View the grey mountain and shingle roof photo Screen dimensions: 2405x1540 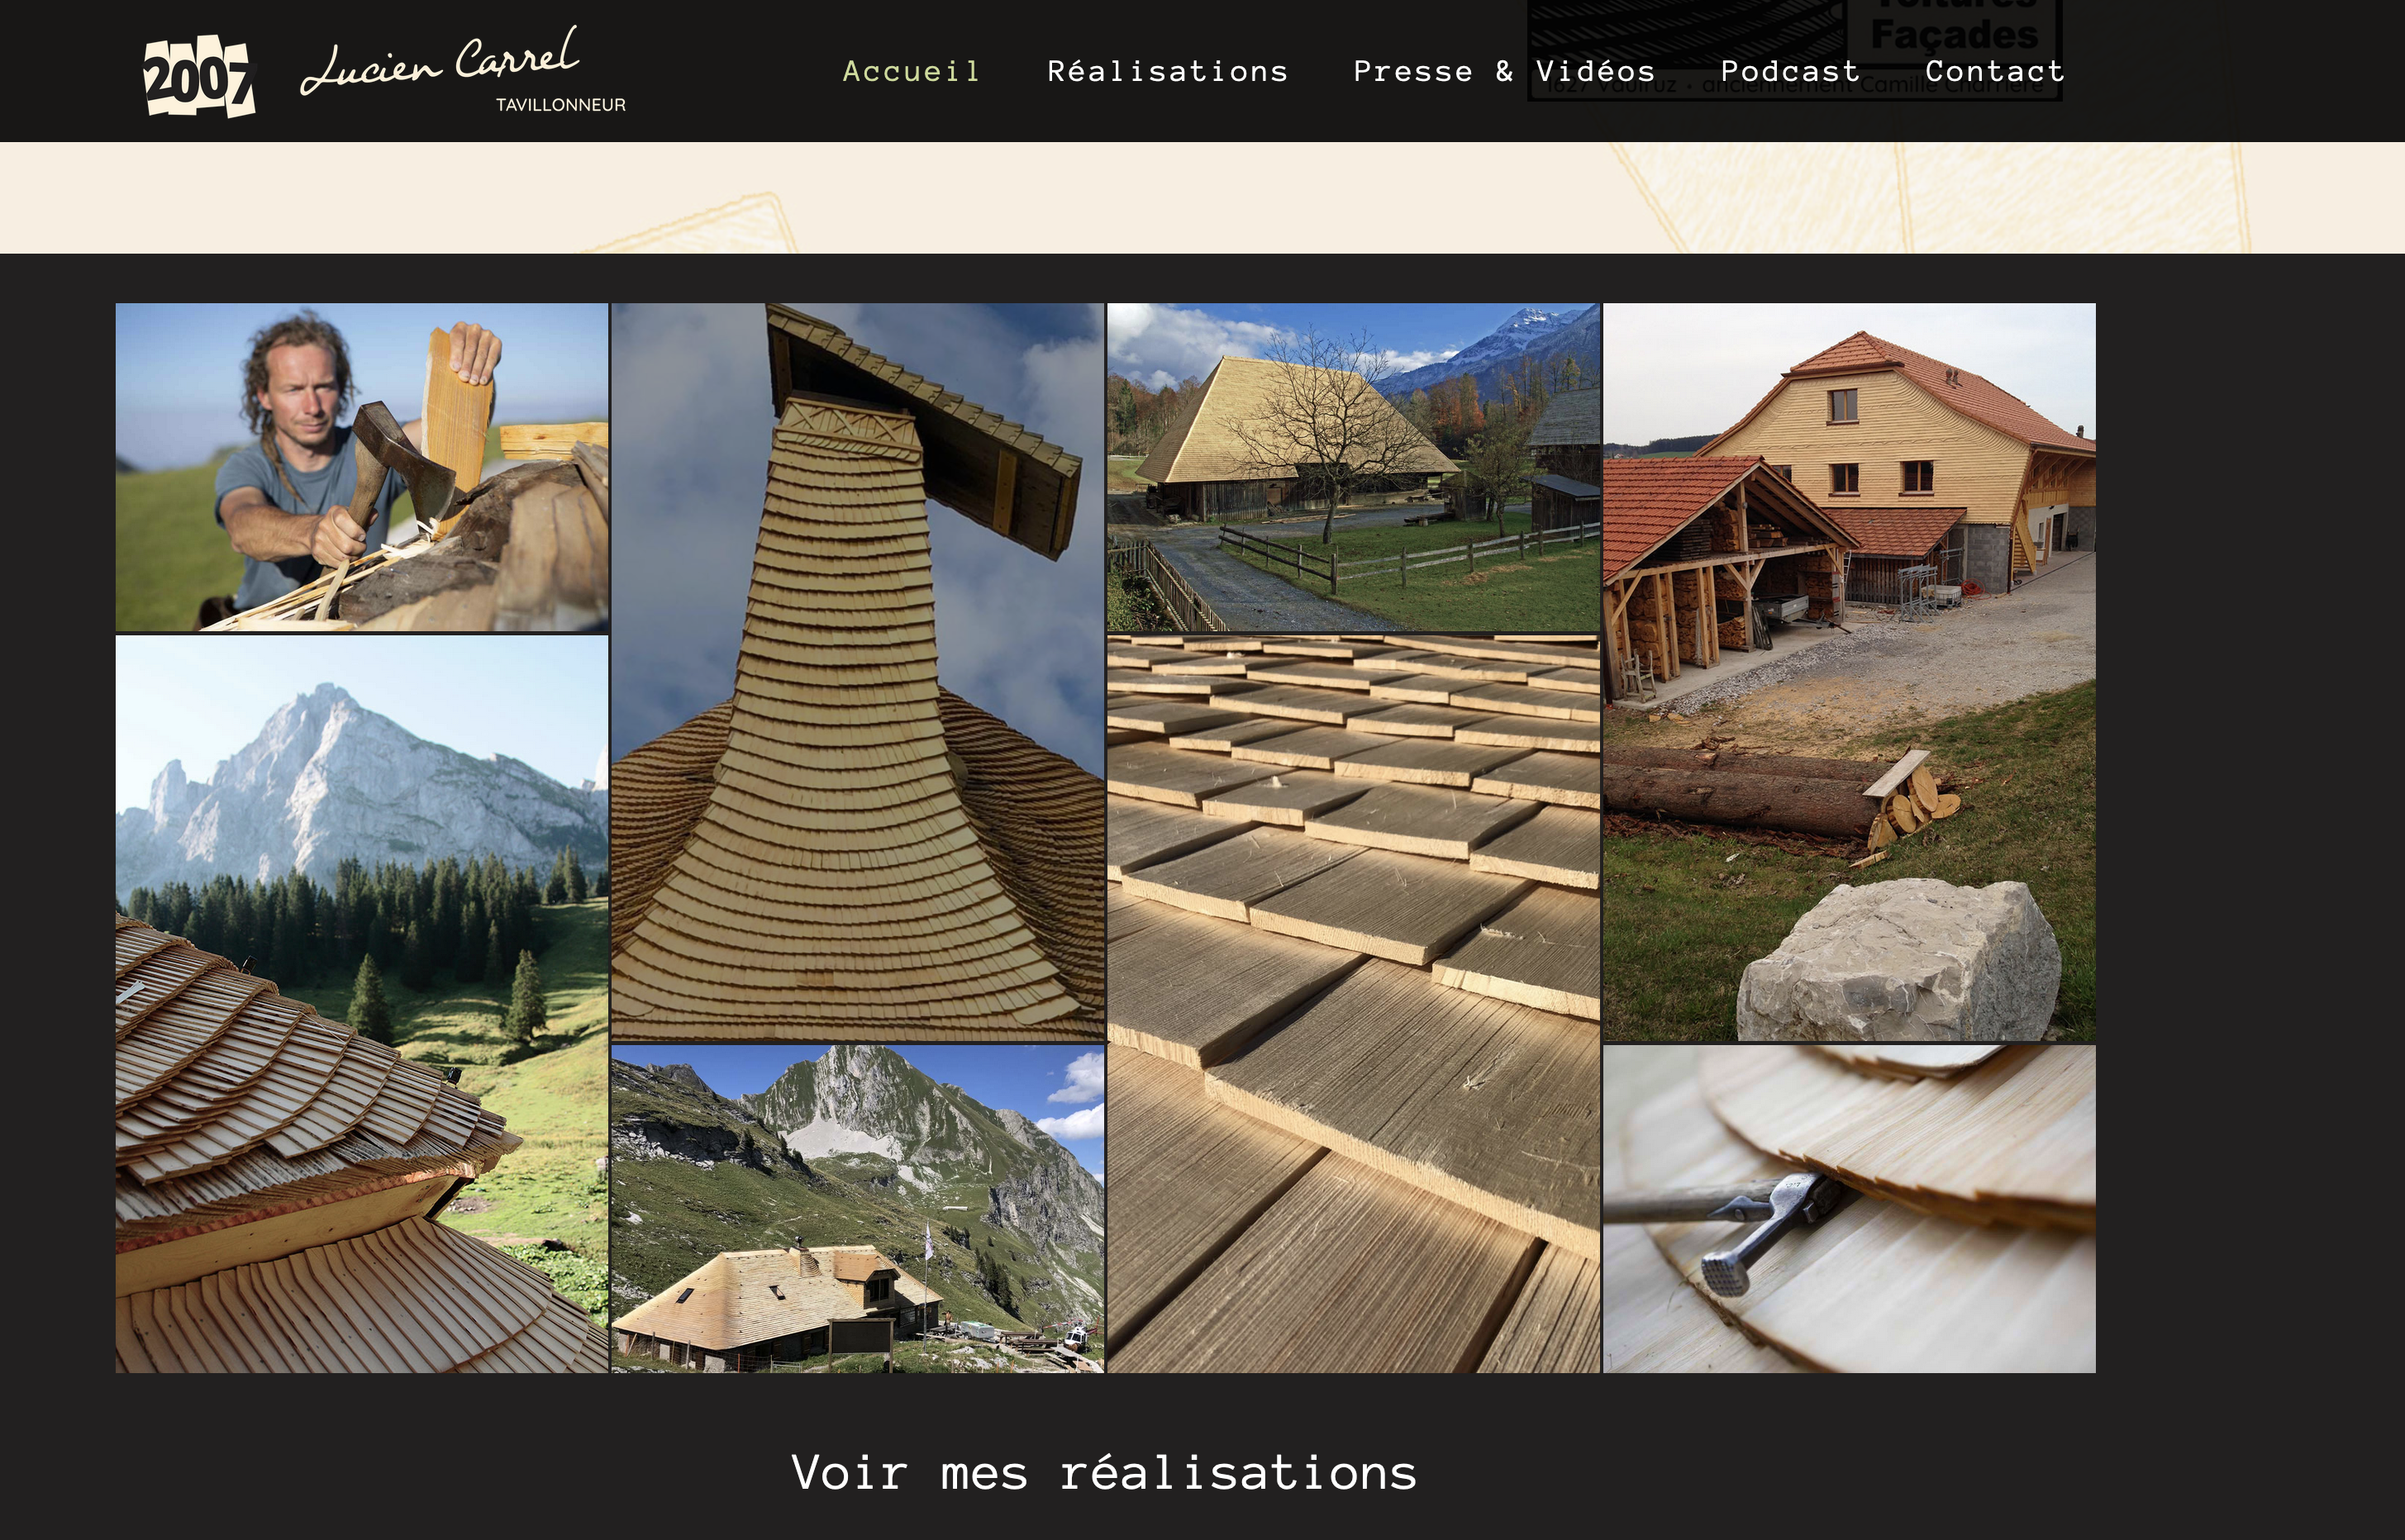(362, 1004)
